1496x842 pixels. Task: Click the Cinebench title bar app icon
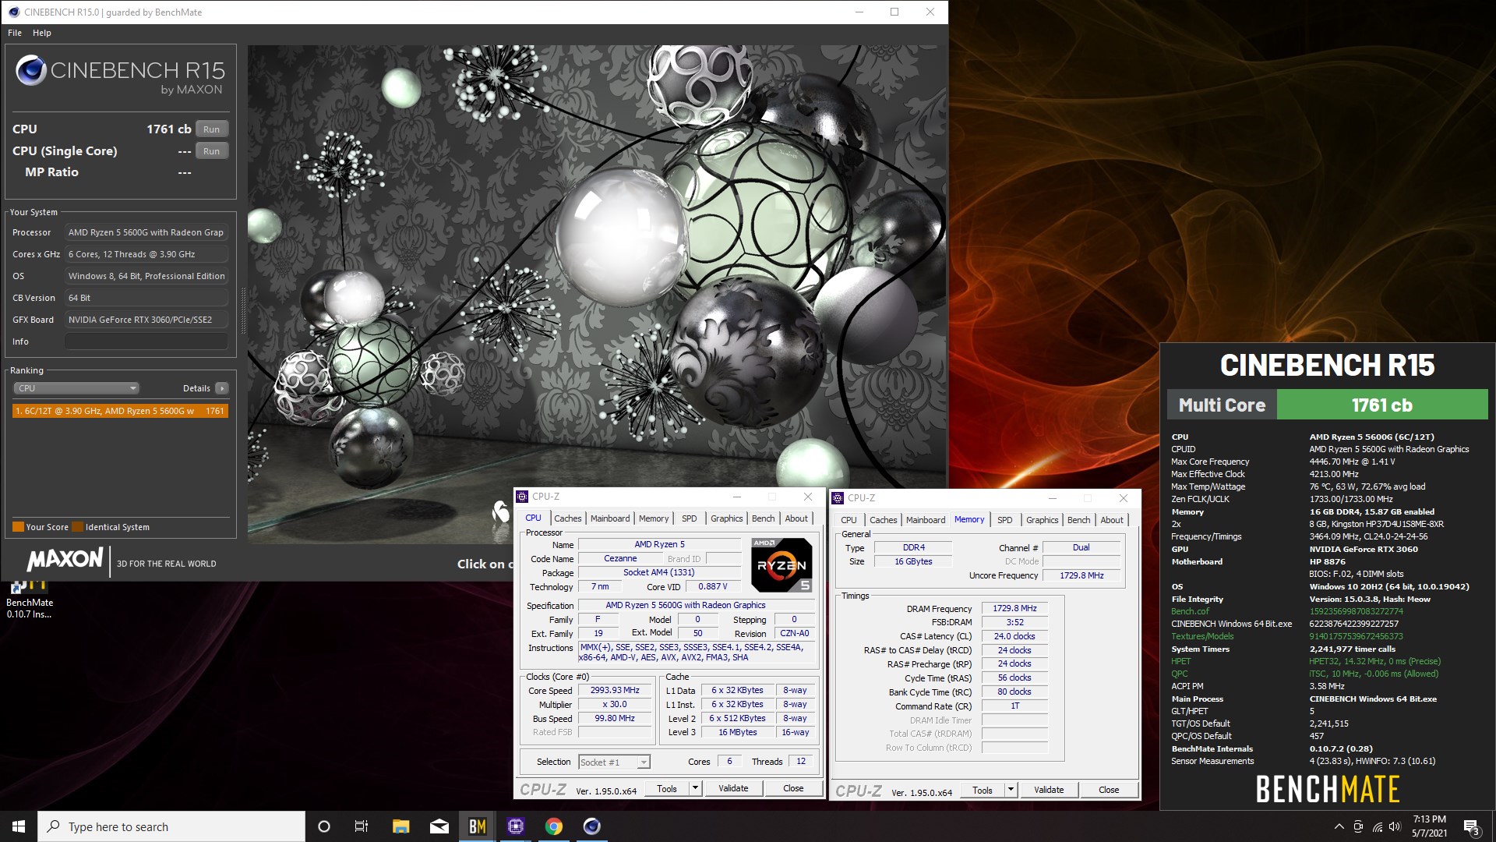[x=13, y=12]
